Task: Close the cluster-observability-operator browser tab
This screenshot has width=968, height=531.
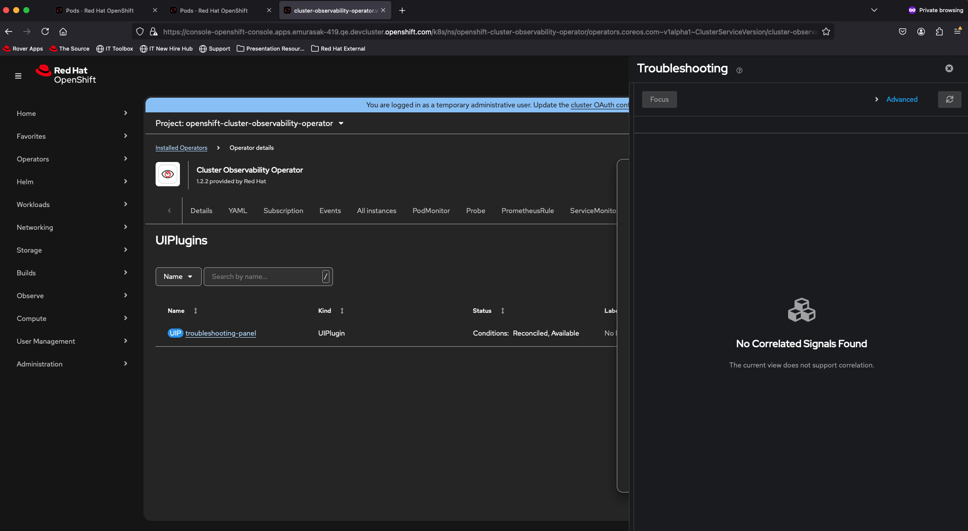Action: point(383,10)
